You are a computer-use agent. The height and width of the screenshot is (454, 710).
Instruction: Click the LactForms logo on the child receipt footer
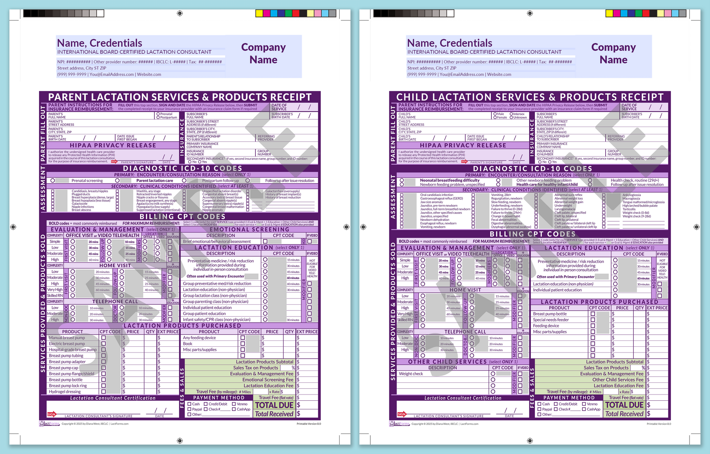[400, 424]
